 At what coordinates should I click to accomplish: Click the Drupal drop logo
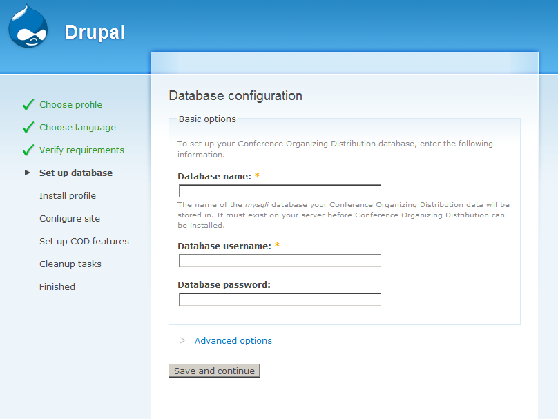pyautogui.click(x=28, y=26)
